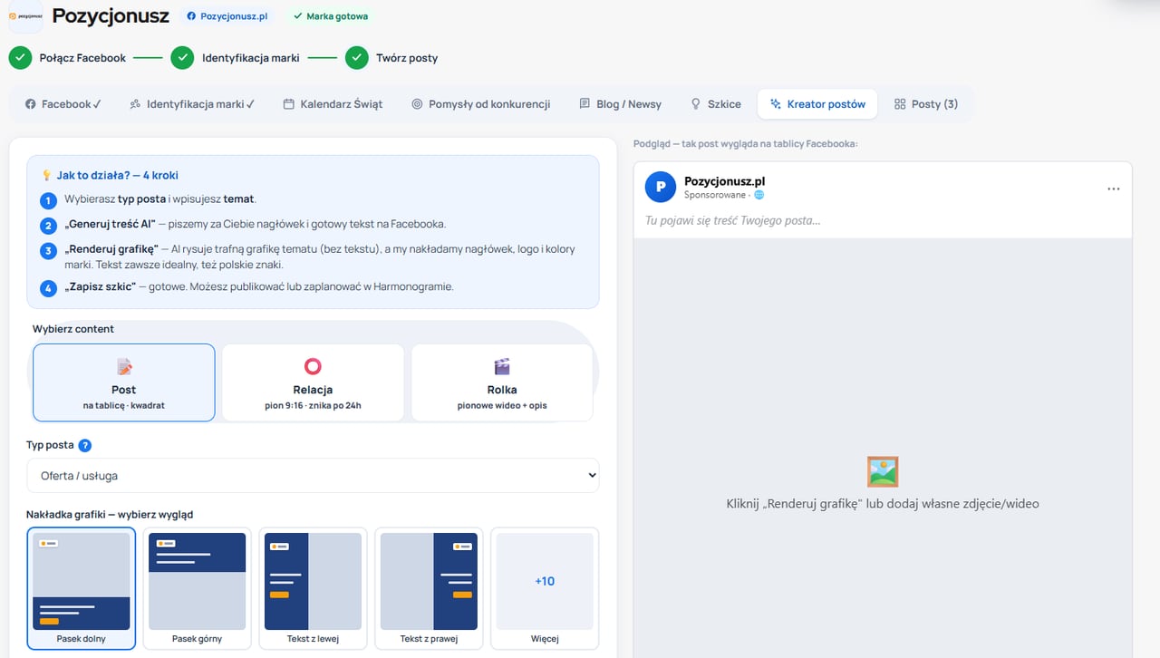Switch to the "Blog / Newsy" tab
This screenshot has height=658, width=1160.
621,104
